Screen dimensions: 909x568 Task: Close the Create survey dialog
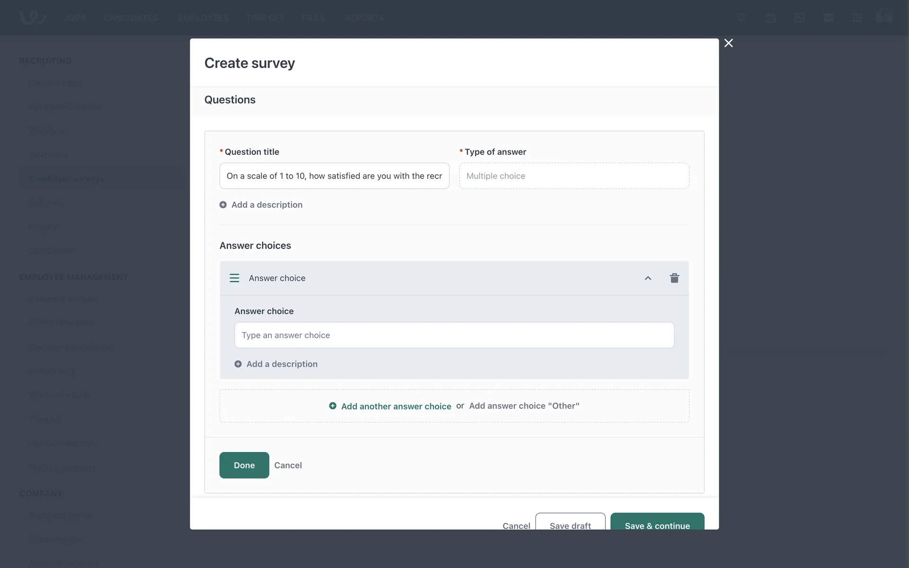click(x=729, y=43)
